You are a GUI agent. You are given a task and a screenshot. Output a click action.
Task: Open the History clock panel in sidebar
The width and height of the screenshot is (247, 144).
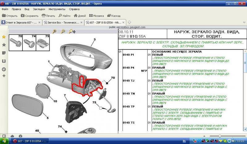pos(4,69)
